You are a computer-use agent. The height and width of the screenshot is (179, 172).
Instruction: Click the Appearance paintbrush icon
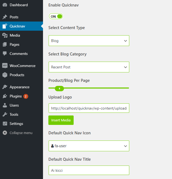5,87
